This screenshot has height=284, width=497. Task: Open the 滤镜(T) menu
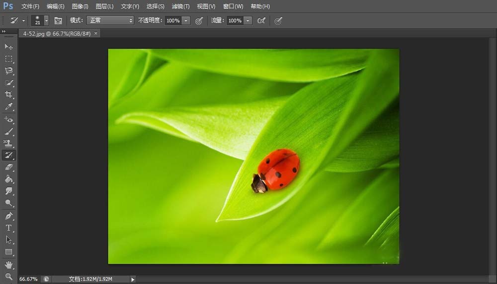[x=181, y=6]
